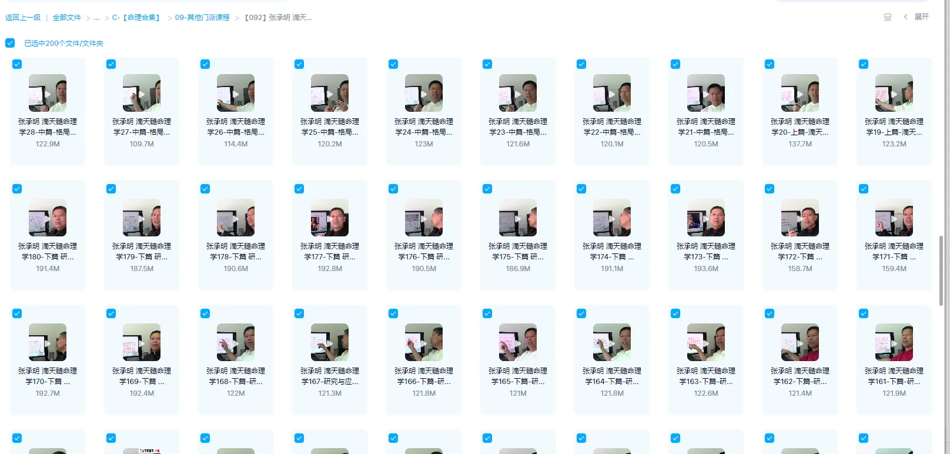Open video thumbnail of 学169-下篇
Viewport: 950px width, 454px height.
[x=142, y=342]
